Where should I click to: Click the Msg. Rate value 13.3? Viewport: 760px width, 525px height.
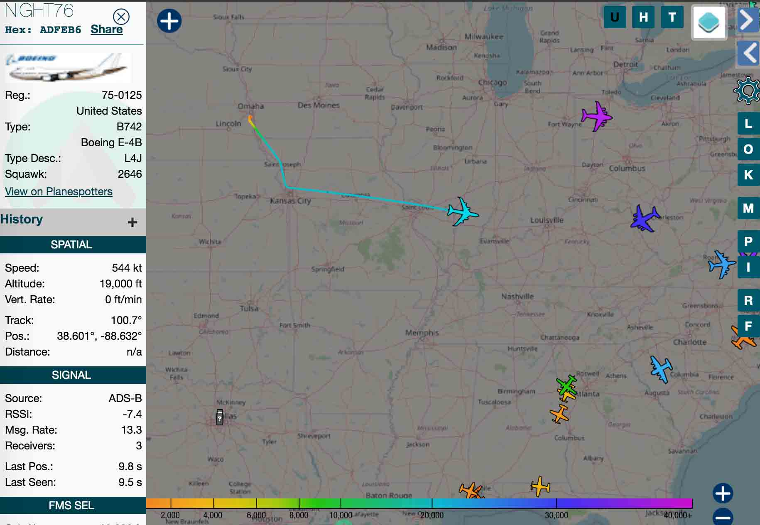[131, 430]
